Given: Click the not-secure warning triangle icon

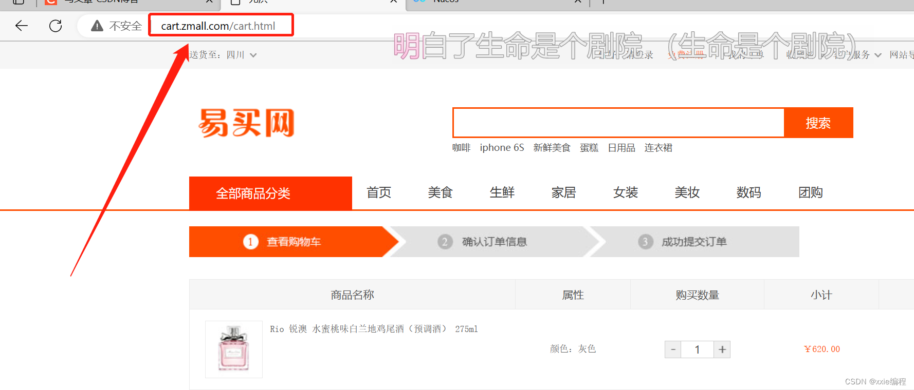Looking at the screenshot, I should point(97,26).
